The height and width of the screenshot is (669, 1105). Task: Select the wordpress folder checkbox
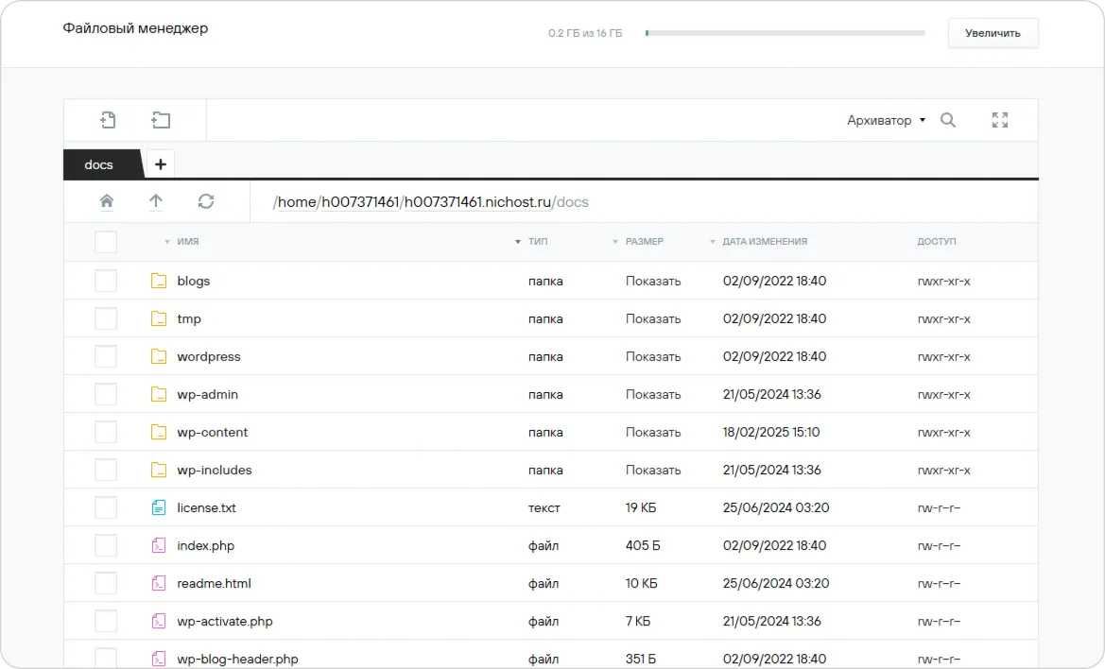pyautogui.click(x=106, y=356)
